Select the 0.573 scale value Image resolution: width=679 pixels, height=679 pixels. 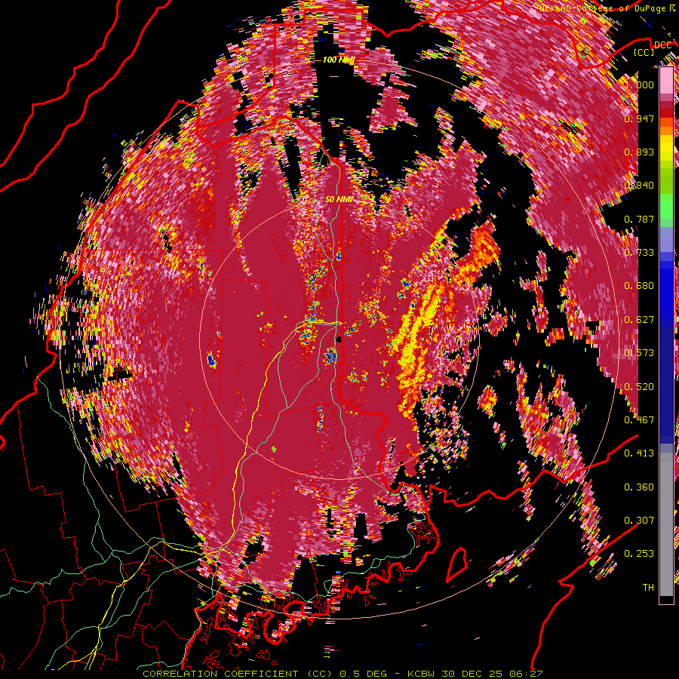coord(639,353)
